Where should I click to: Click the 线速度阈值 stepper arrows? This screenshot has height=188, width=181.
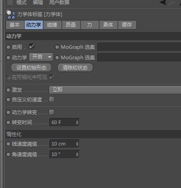pyautogui.click(x=77, y=144)
